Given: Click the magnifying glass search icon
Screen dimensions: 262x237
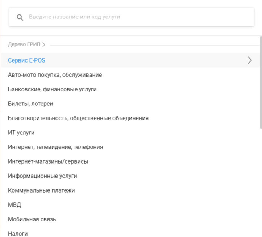Looking at the screenshot, I should pyautogui.click(x=20, y=17).
